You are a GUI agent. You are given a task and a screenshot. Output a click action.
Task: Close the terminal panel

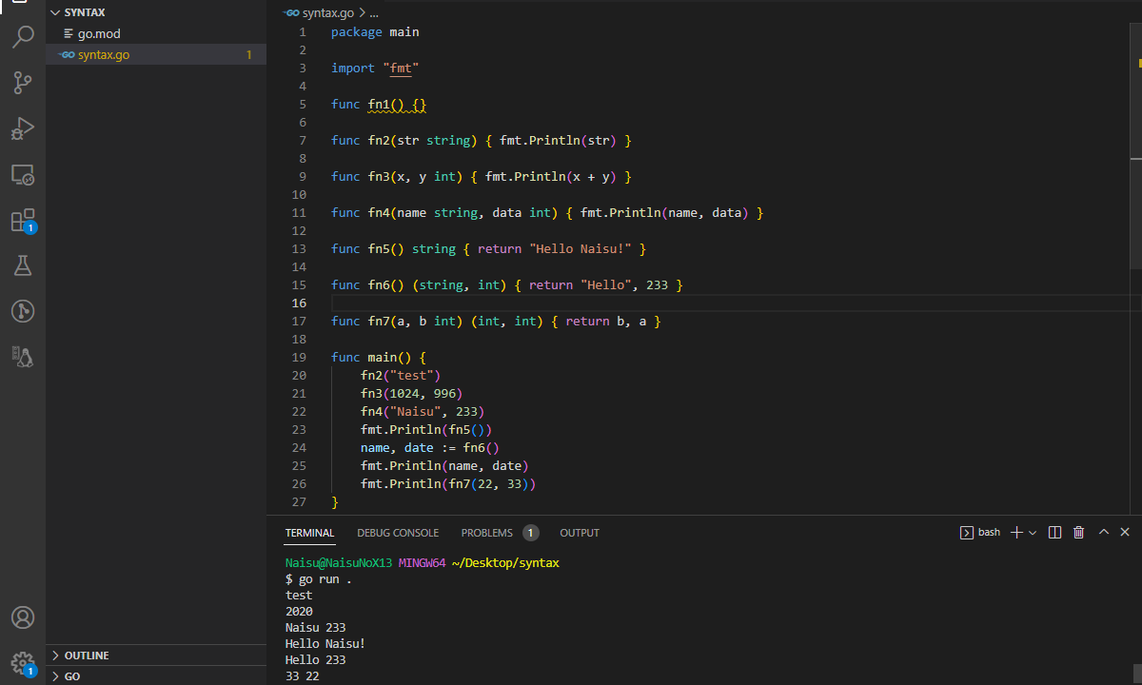tap(1125, 533)
